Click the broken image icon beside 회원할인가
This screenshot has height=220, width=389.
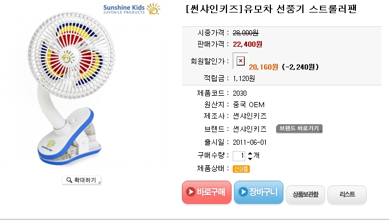(x=240, y=61)
